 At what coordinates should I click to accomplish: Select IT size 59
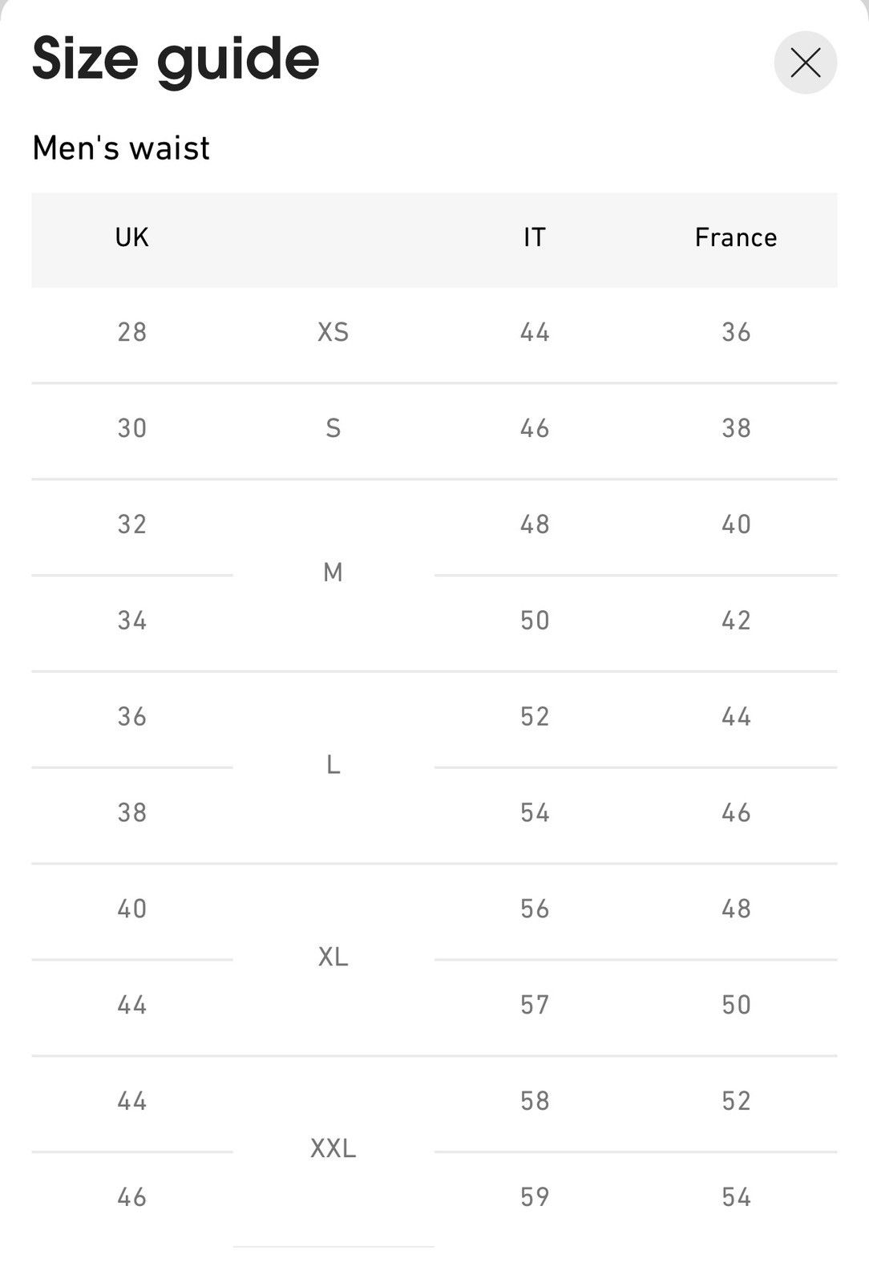(535, 1198)
